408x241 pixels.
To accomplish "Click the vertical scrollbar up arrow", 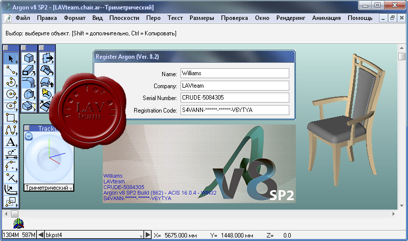I will (402, 48).
